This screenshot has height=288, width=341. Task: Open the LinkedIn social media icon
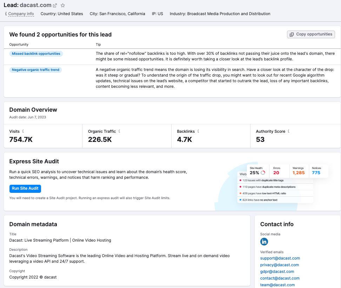[264, 242]
